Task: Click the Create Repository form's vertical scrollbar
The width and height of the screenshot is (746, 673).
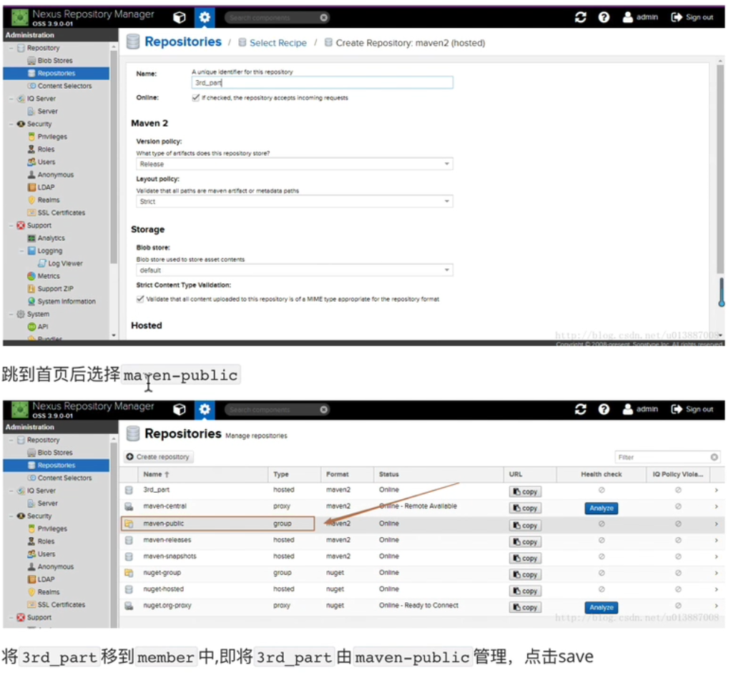Action: point(720,169)
